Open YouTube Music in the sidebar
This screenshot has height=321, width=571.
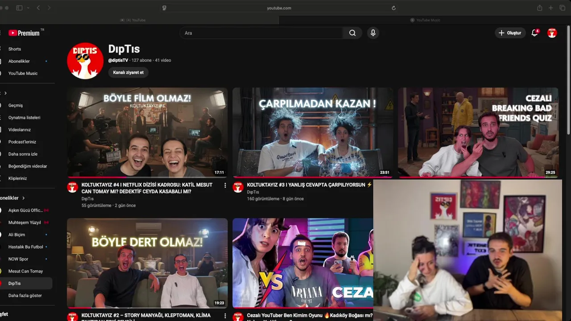click(23, 73)
